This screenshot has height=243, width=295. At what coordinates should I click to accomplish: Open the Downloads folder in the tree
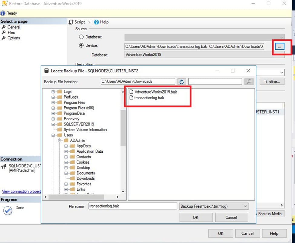[x=85, y=178]
